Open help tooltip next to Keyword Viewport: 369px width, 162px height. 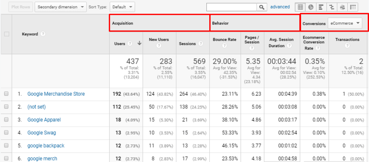pyautogui.click(x=43, y=34)
